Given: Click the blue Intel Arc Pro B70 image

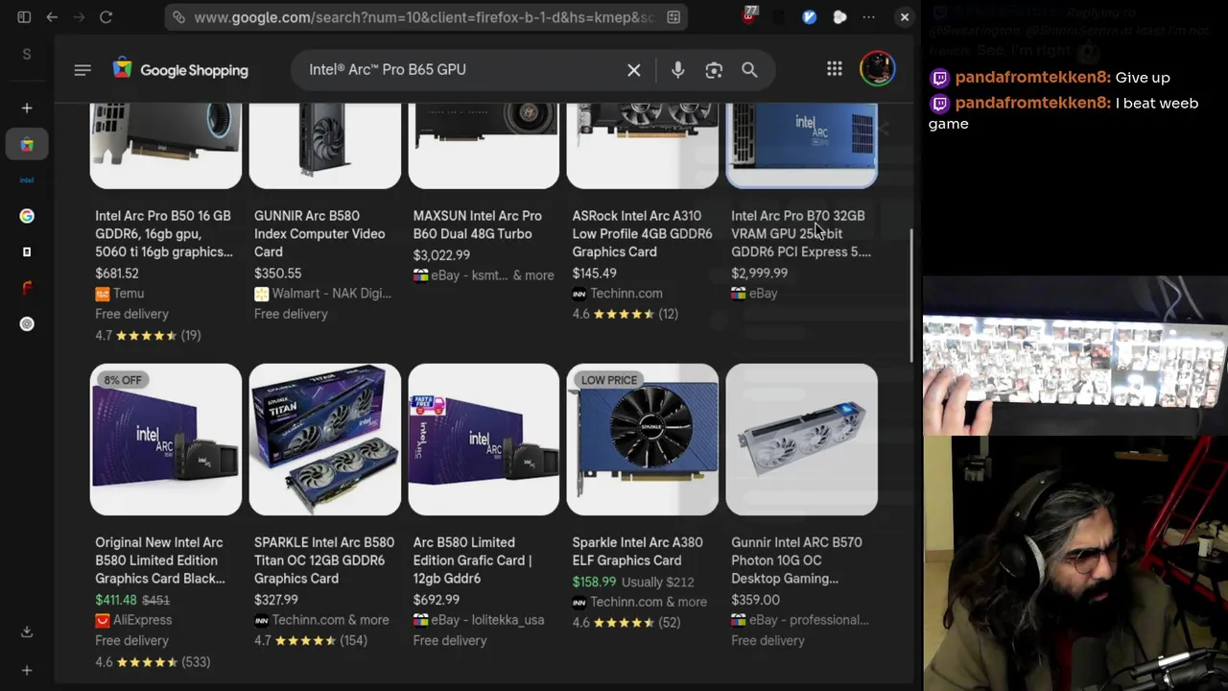Looking at the screenshot, I should click(802, 145).
